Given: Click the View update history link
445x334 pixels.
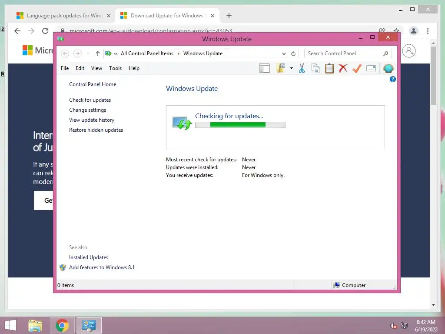Looking at the screenshot, I should click(92, 120).
